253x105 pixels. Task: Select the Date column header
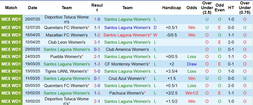(x=32, y=8)
